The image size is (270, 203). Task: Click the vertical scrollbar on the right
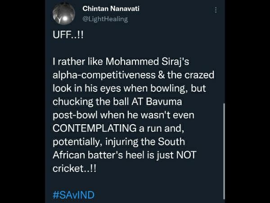[224, 149]
